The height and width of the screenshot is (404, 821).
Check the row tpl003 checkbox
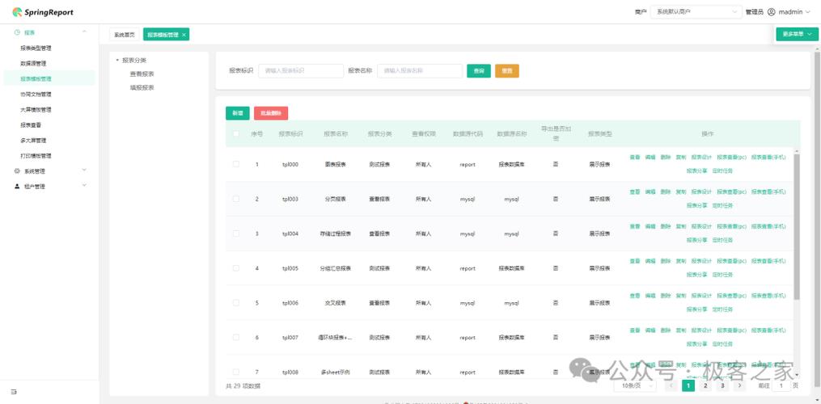pyautogui.click(x=236, y=199)
